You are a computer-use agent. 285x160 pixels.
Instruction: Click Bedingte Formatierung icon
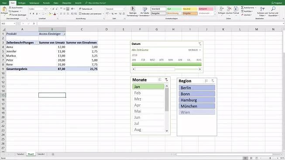point(133,9)
